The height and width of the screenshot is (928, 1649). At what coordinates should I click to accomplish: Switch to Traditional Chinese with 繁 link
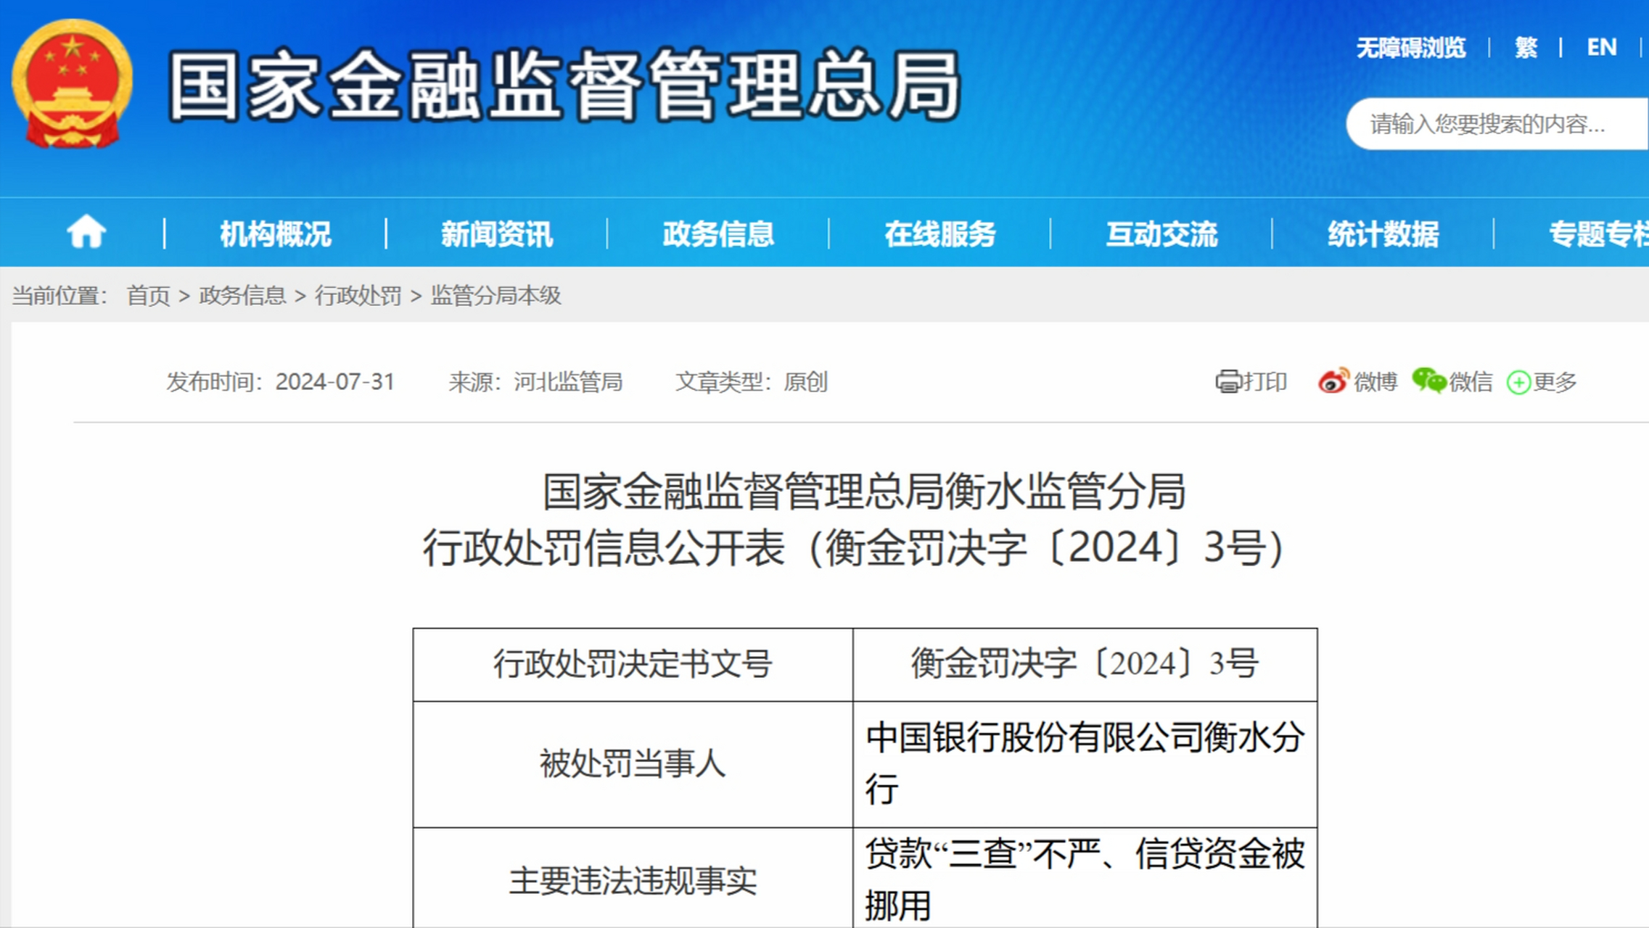[x=1526, y=46]
